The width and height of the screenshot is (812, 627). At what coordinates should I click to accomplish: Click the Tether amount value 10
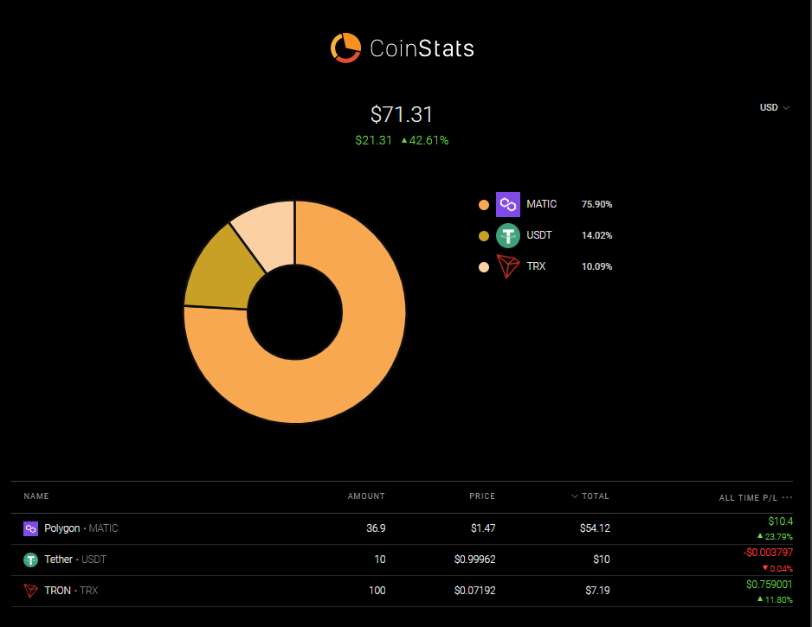(x=380, y=560)
